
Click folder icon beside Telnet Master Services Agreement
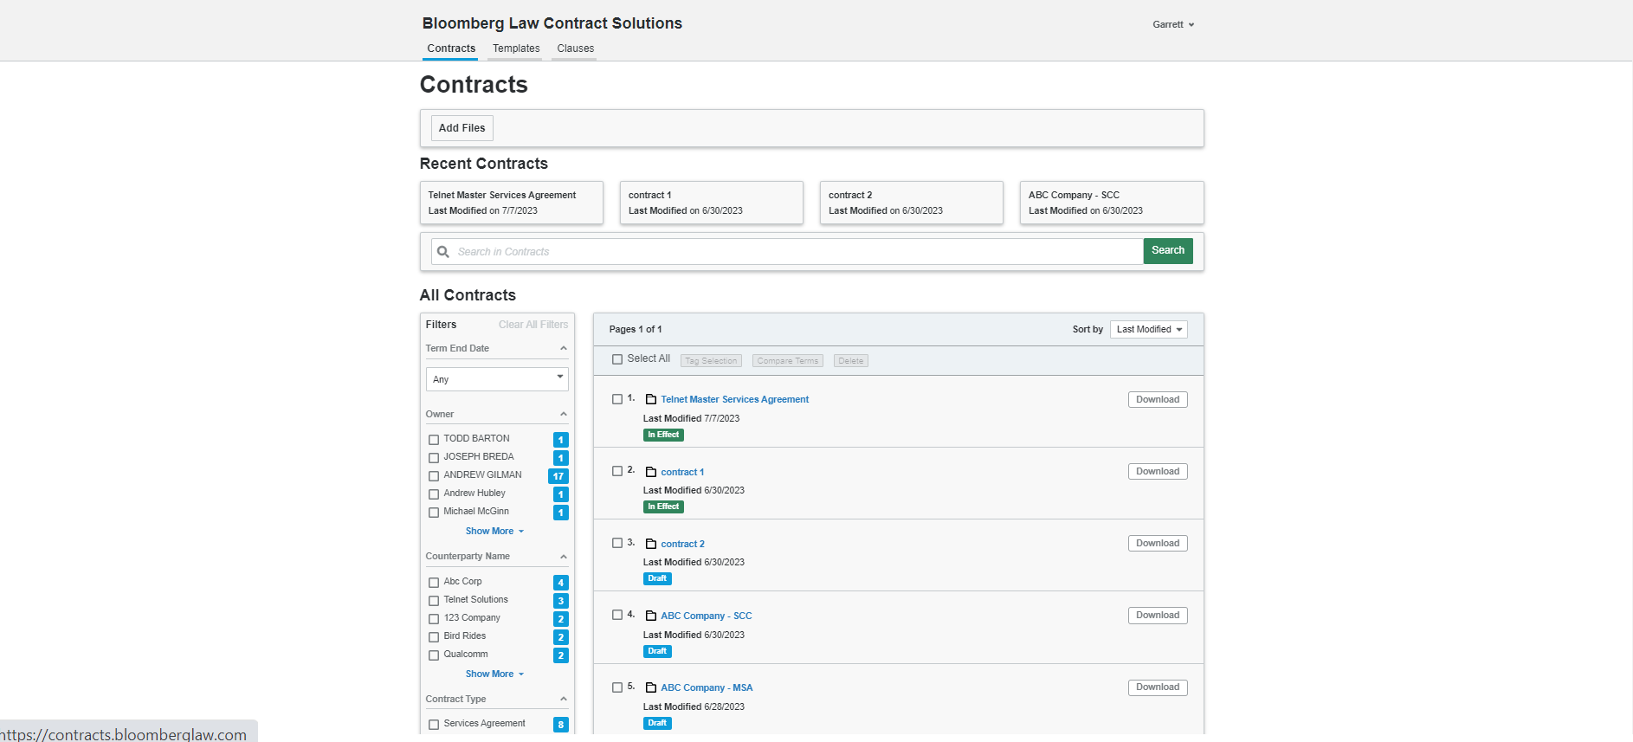tap(651, 400)
